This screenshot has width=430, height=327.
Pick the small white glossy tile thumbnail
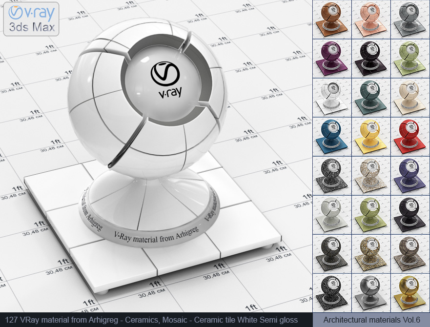pos(332,98)
